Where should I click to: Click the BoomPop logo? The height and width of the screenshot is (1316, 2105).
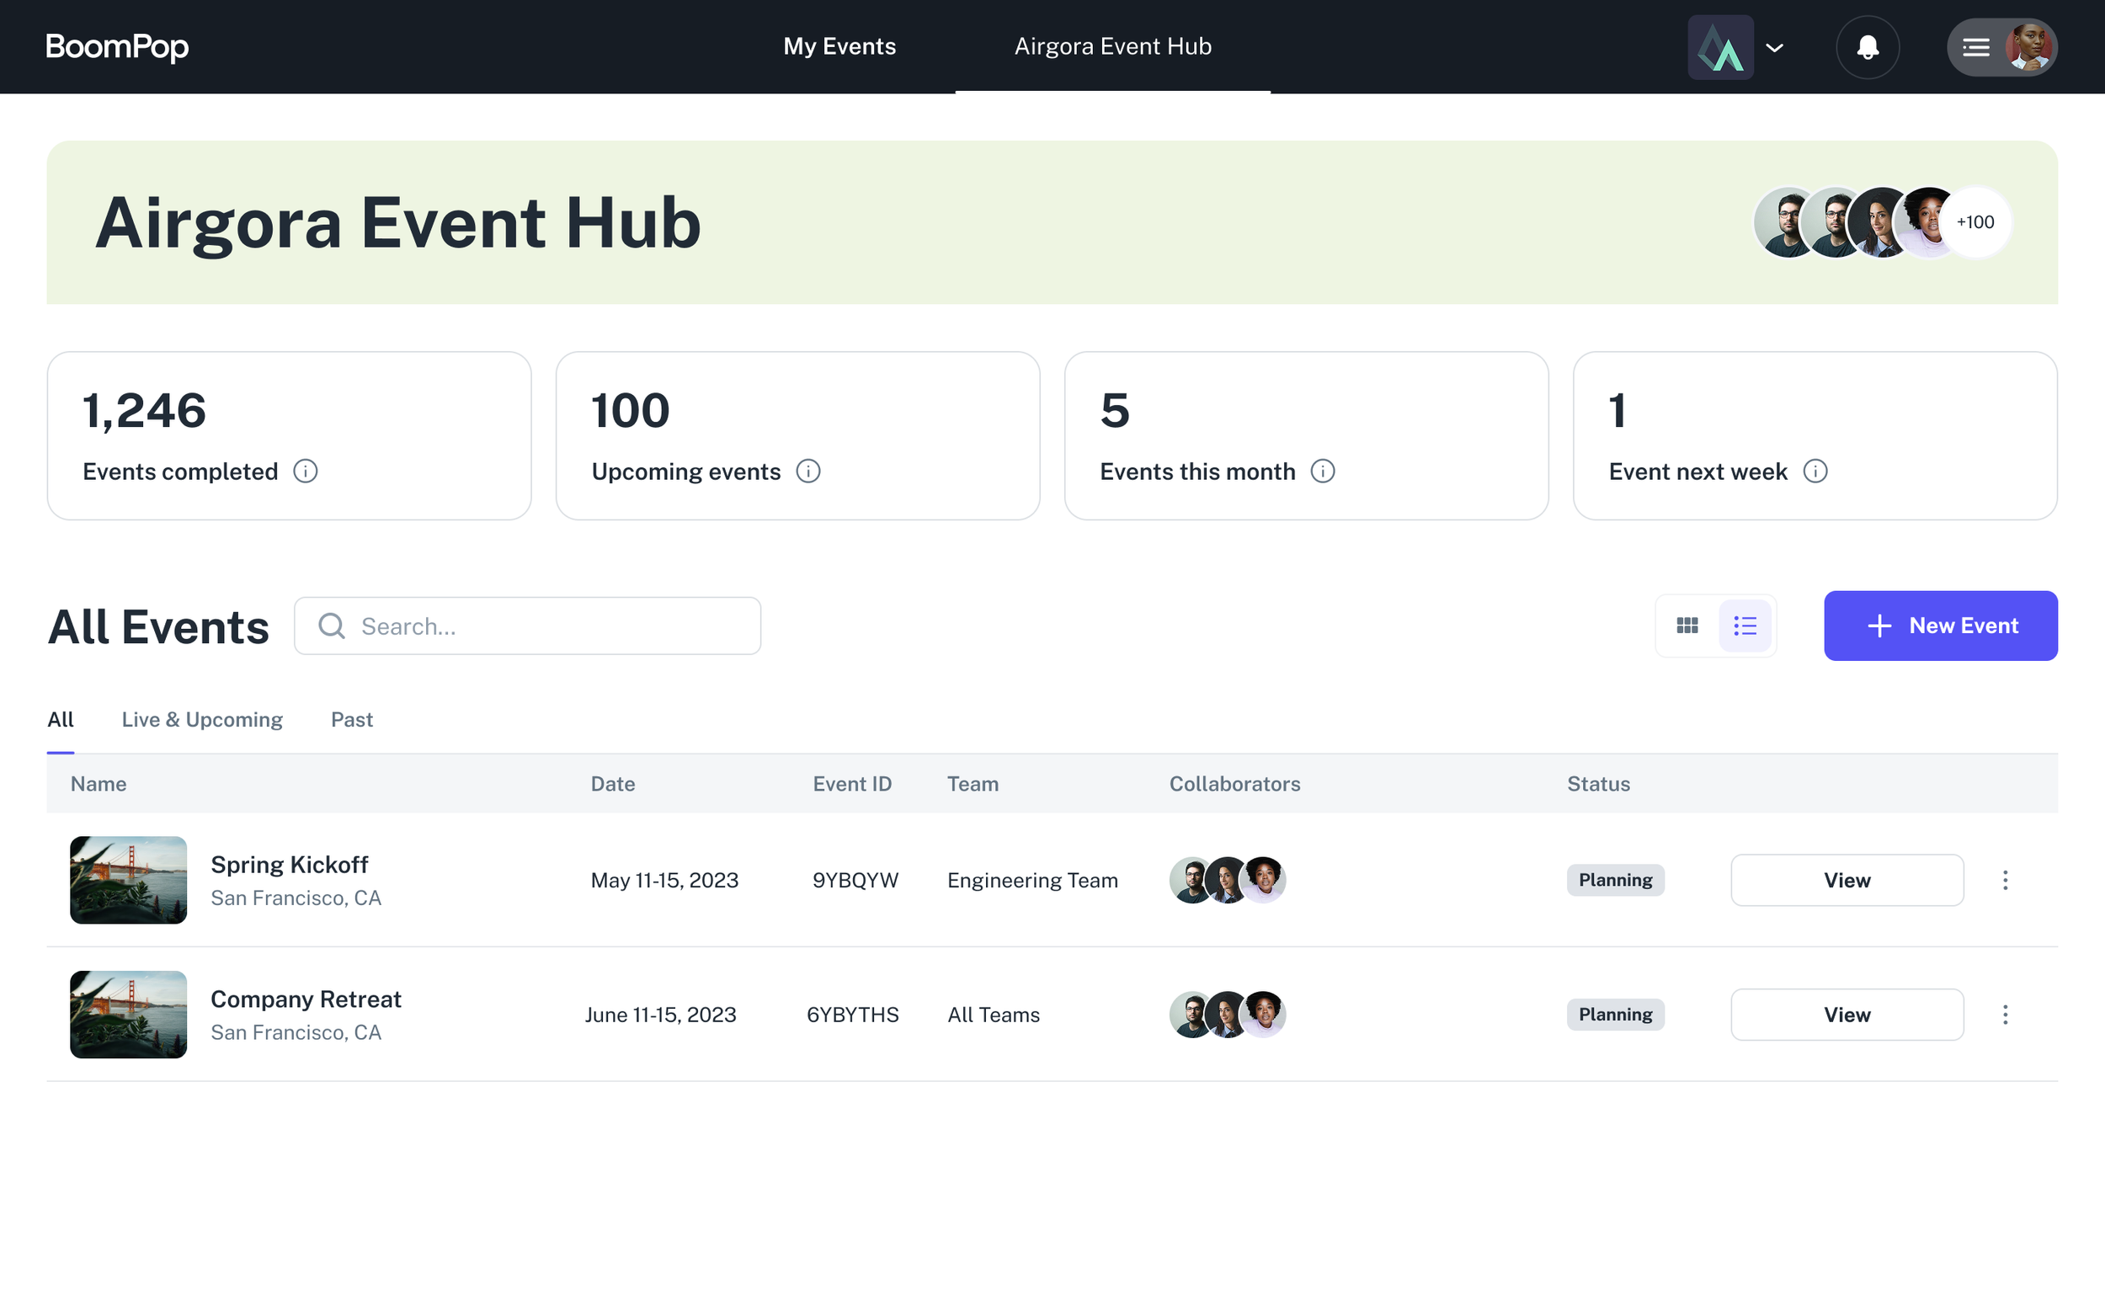[x=116, y=47]
